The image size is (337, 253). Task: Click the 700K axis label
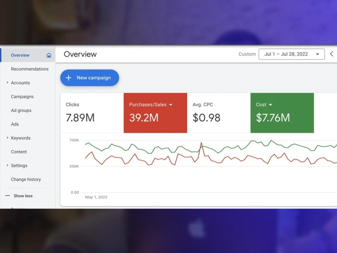(74, 140)
